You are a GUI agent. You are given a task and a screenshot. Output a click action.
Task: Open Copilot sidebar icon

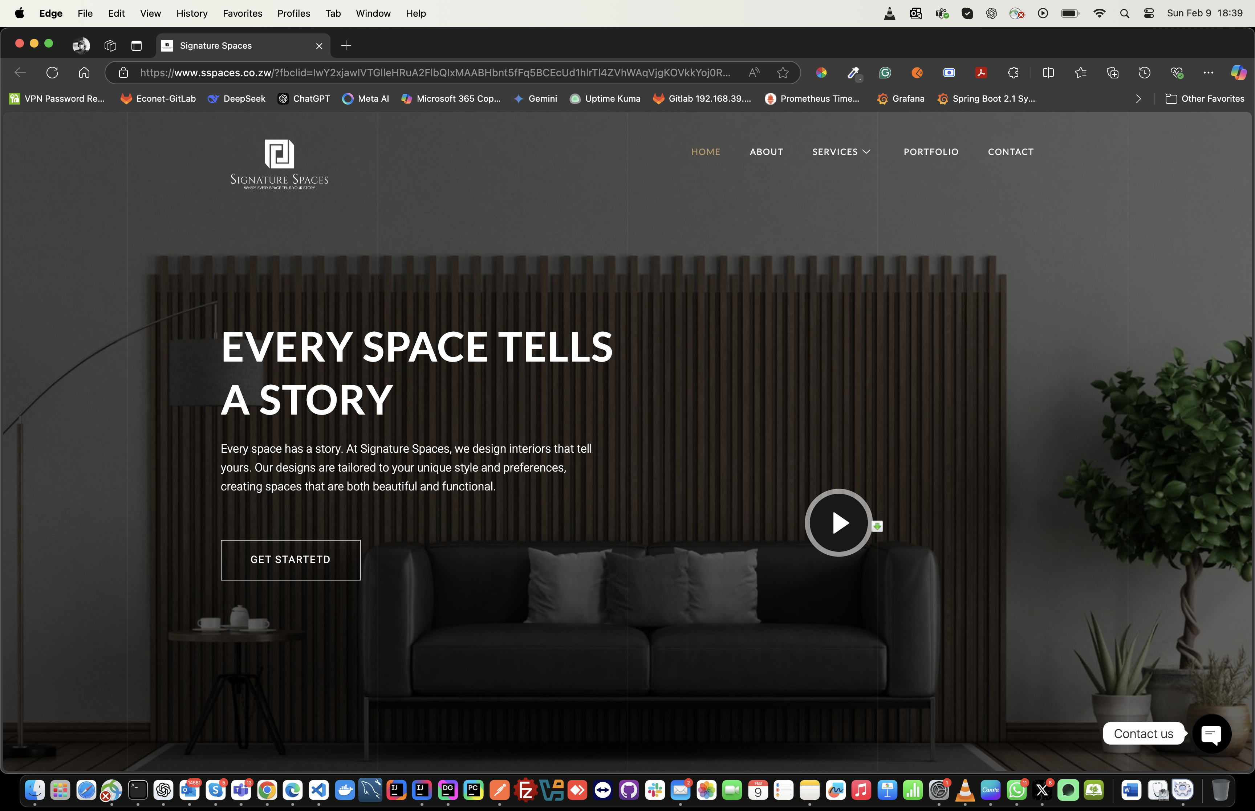pos(1238,73)
